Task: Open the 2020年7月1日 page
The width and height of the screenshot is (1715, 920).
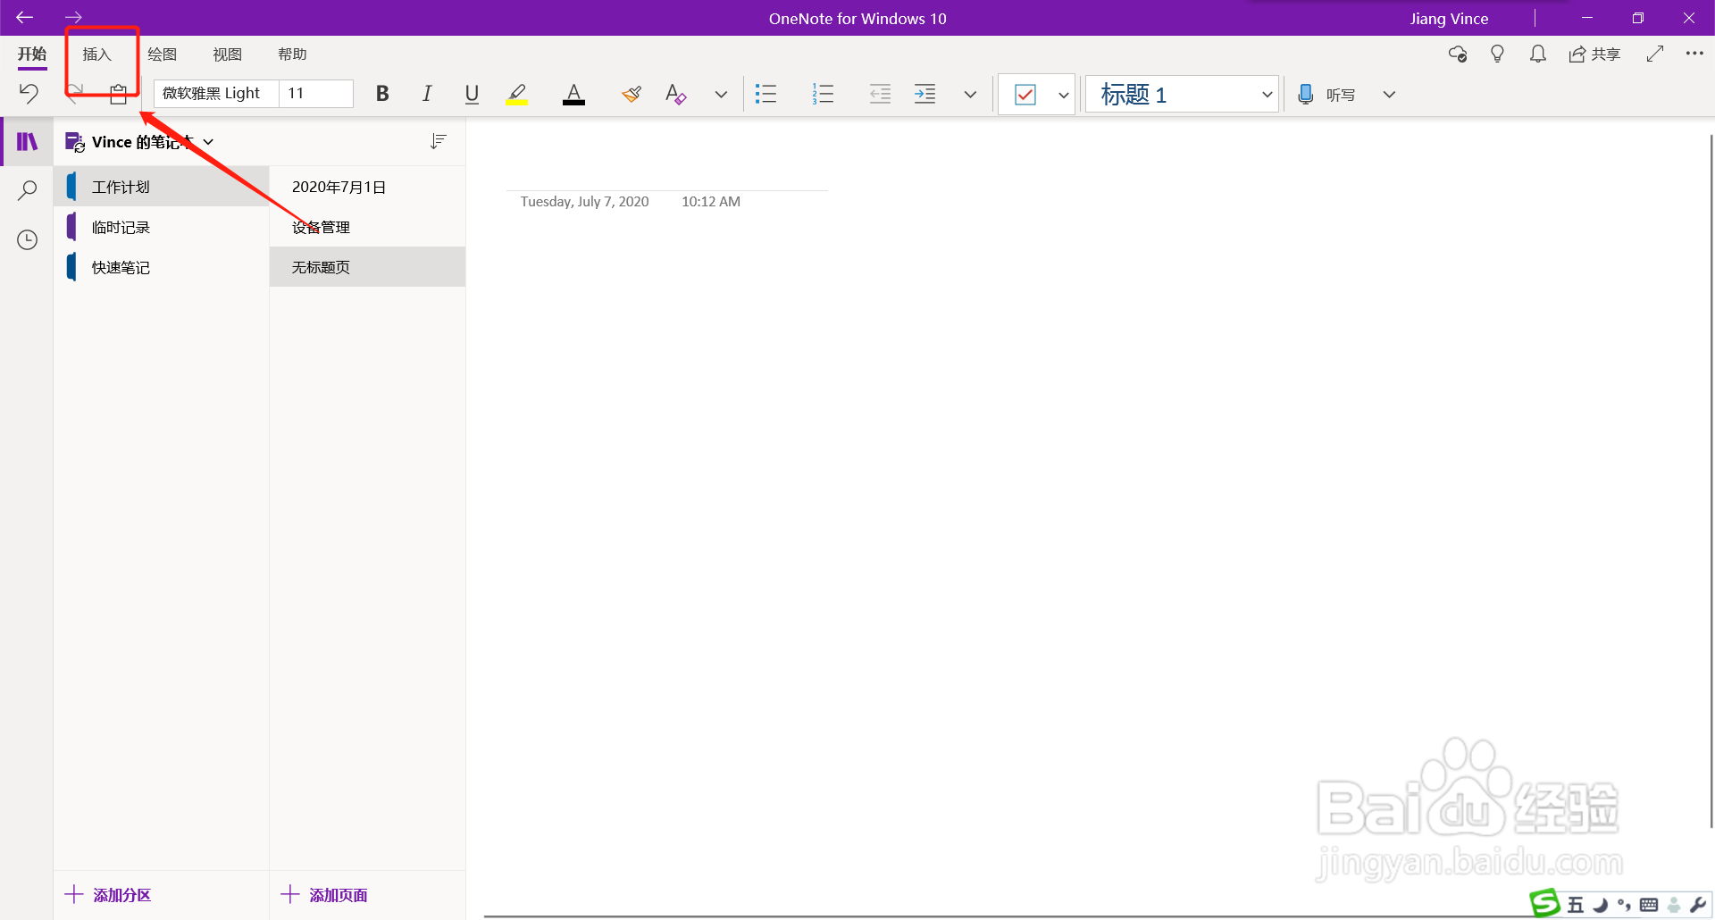Action: tap(367, 187)
